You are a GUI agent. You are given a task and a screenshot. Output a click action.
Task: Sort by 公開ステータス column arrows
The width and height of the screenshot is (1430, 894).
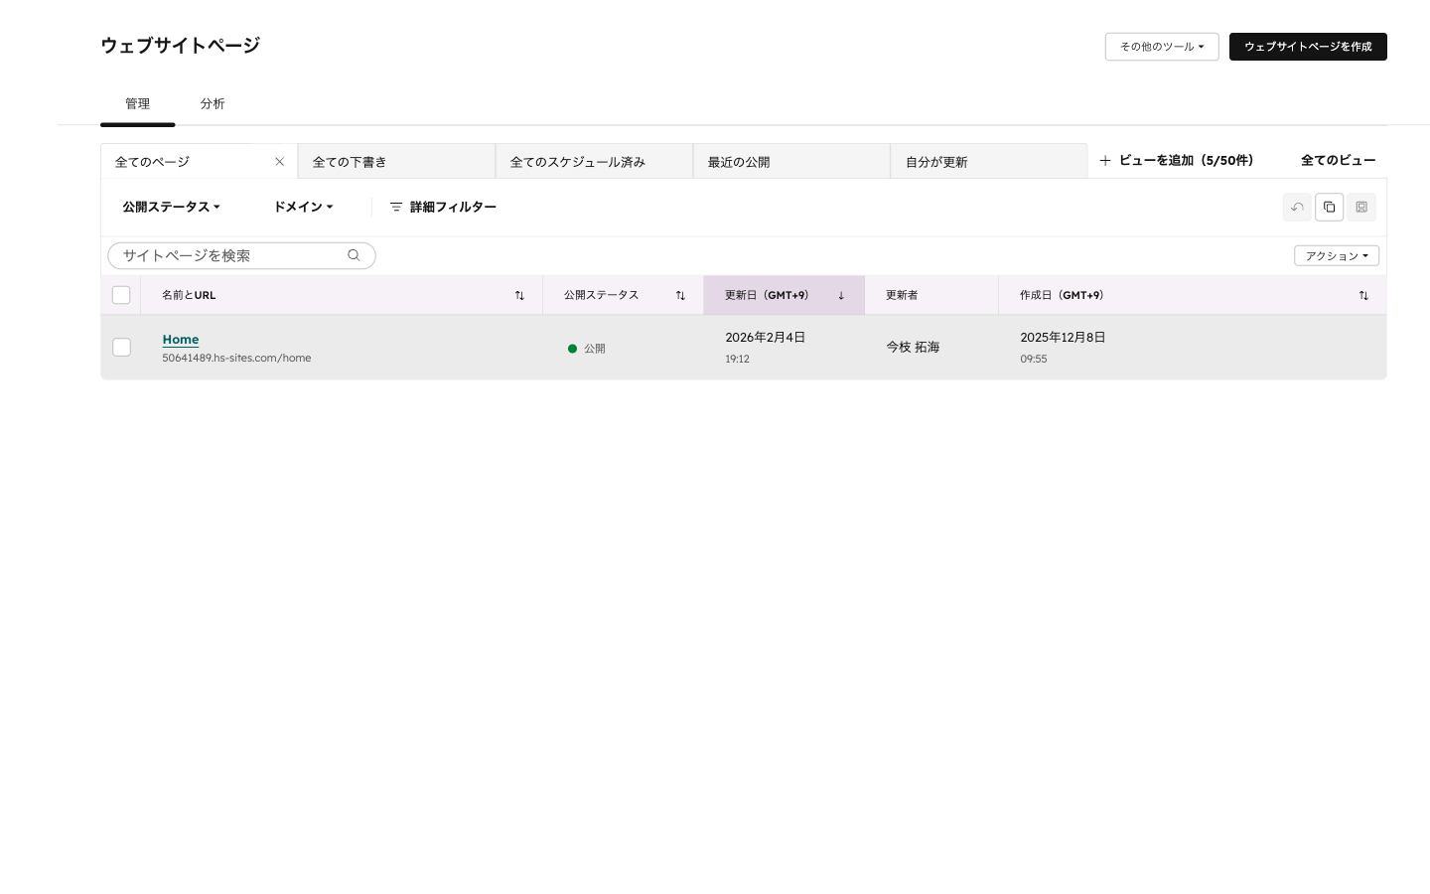click(680, 295)
